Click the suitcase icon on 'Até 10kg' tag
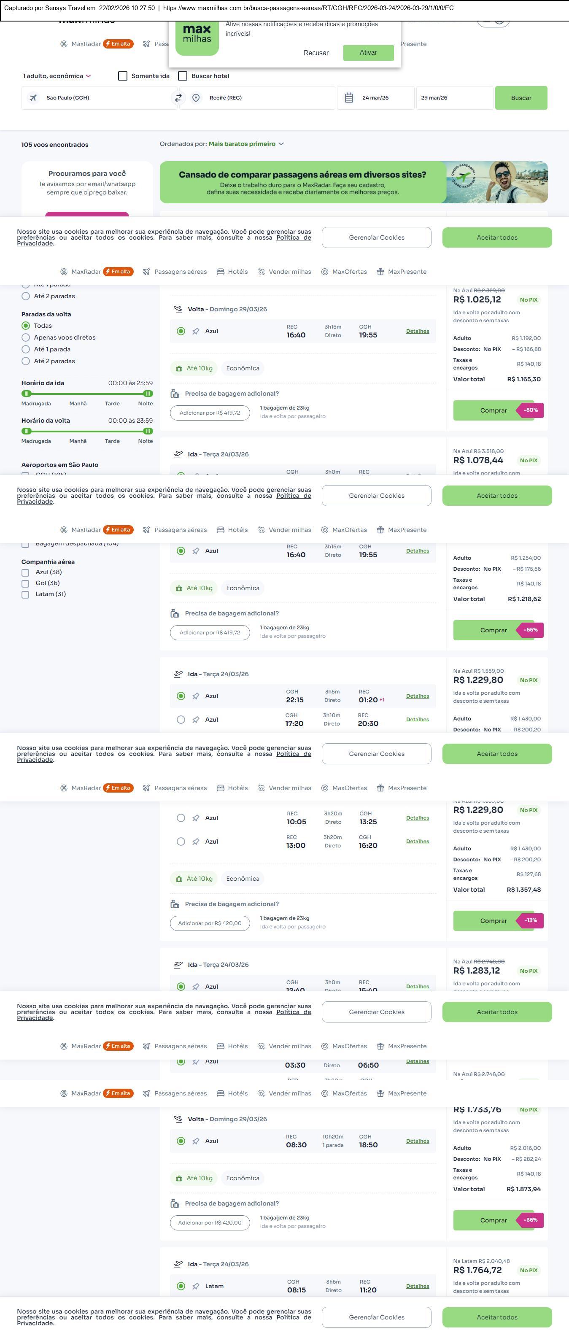Viewport: 569px width, 1338px height. pos(179,369)
